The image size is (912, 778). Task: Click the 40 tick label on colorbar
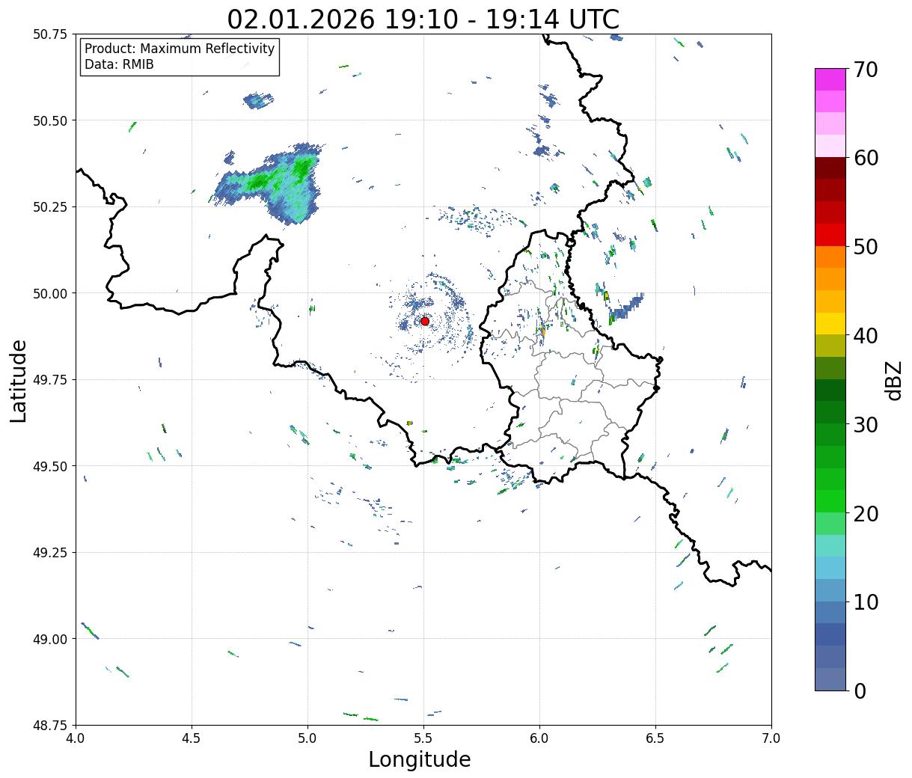(x=866, y=336)
